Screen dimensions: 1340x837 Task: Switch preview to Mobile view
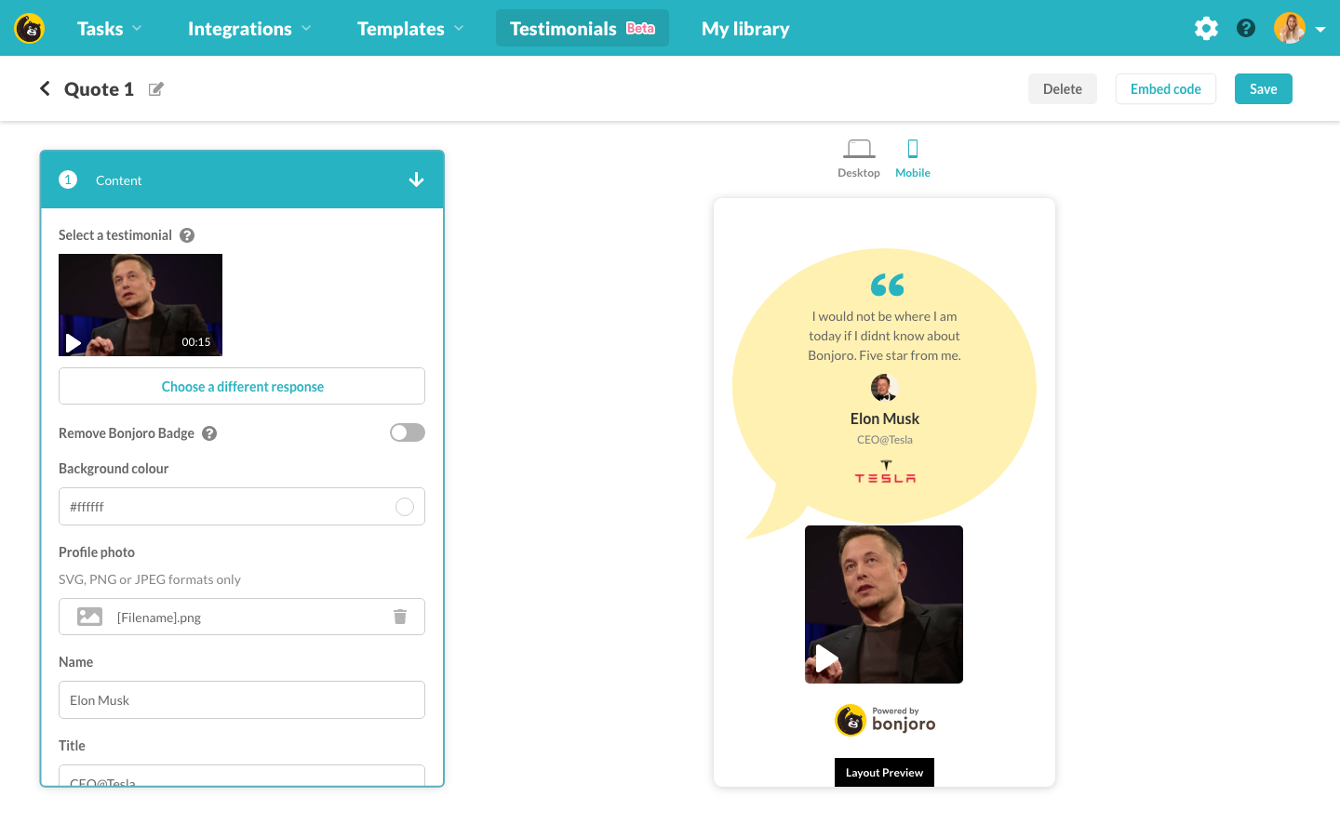click(913, 159)
